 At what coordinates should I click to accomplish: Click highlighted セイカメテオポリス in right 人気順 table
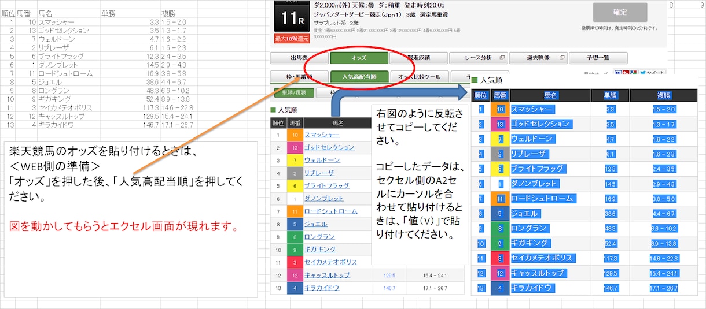pyautogui.click(x=542, y=258)
